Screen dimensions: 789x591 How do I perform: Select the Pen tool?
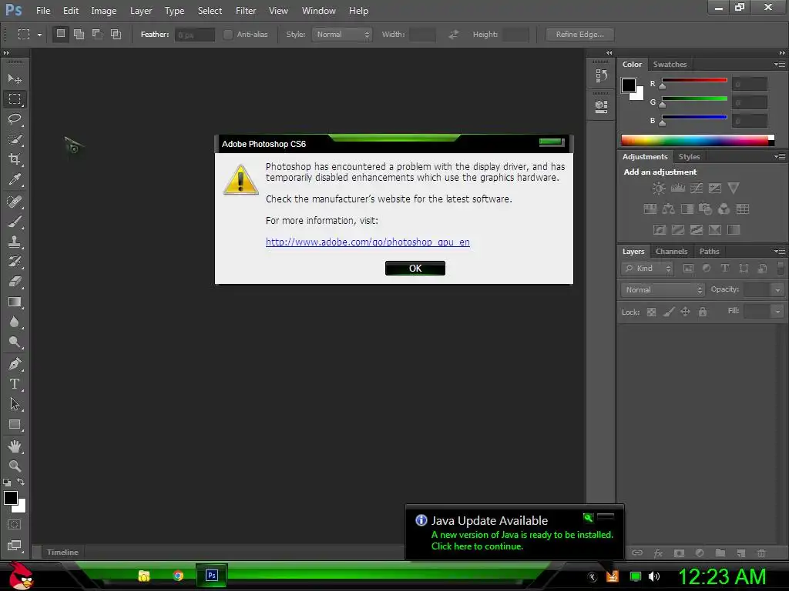[15, 364]
